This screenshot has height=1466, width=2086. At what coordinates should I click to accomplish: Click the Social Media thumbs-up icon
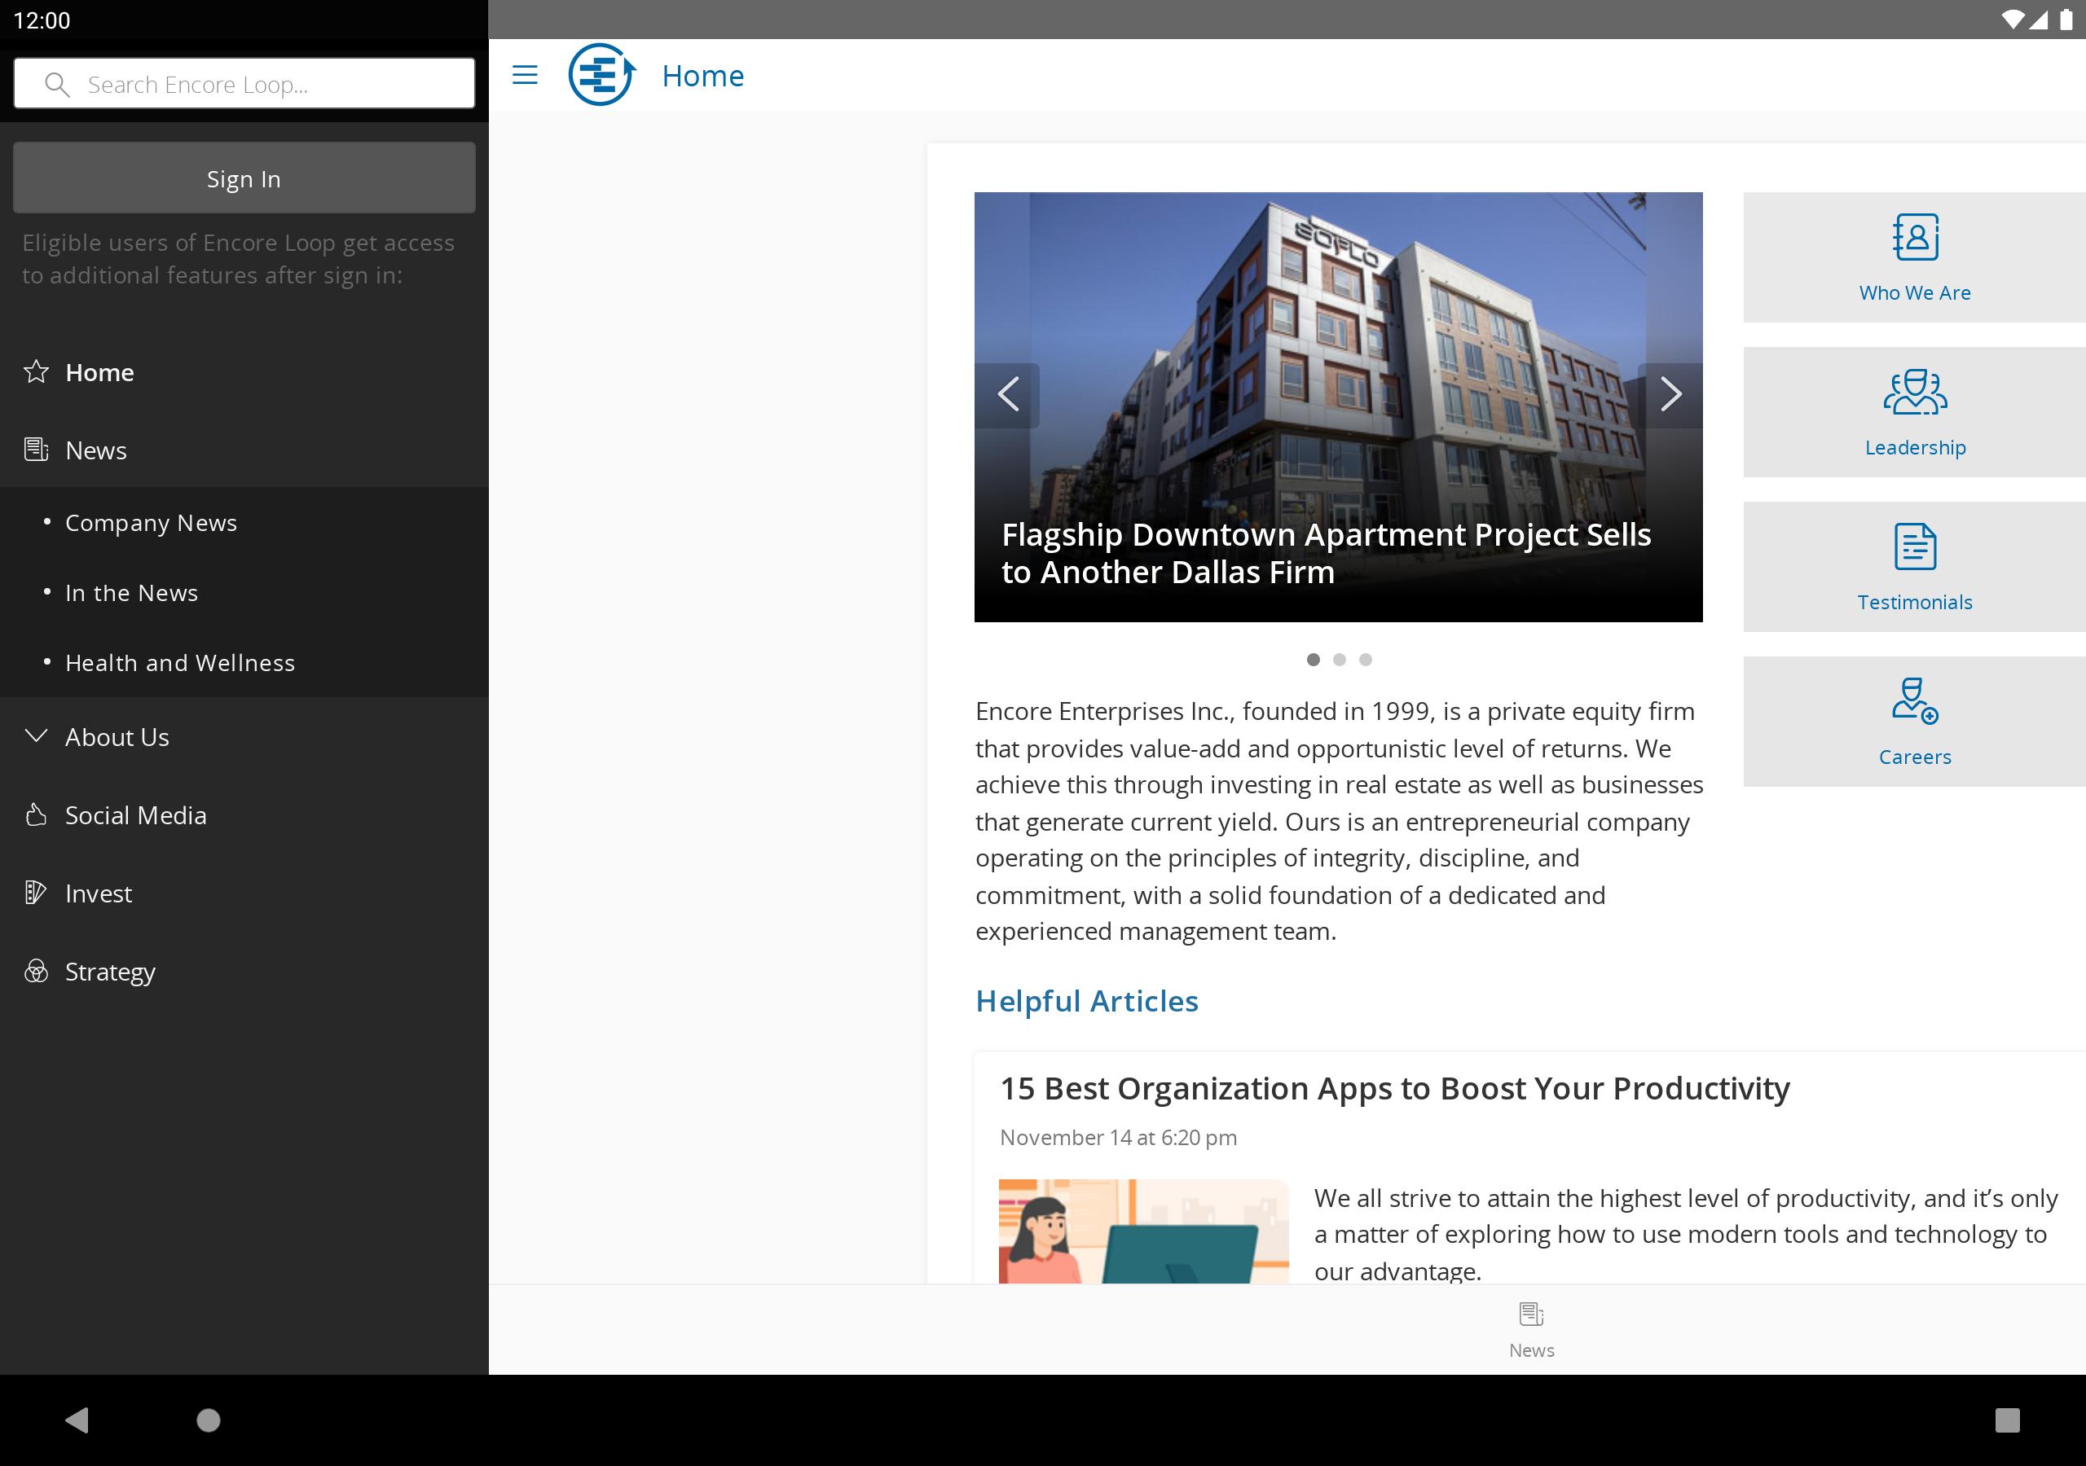pos(37,814)
